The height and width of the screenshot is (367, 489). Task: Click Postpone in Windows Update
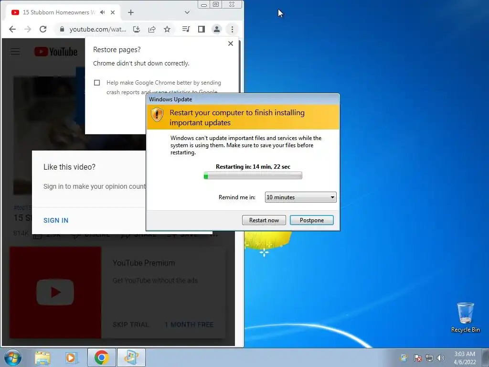(x=311, y=220)
